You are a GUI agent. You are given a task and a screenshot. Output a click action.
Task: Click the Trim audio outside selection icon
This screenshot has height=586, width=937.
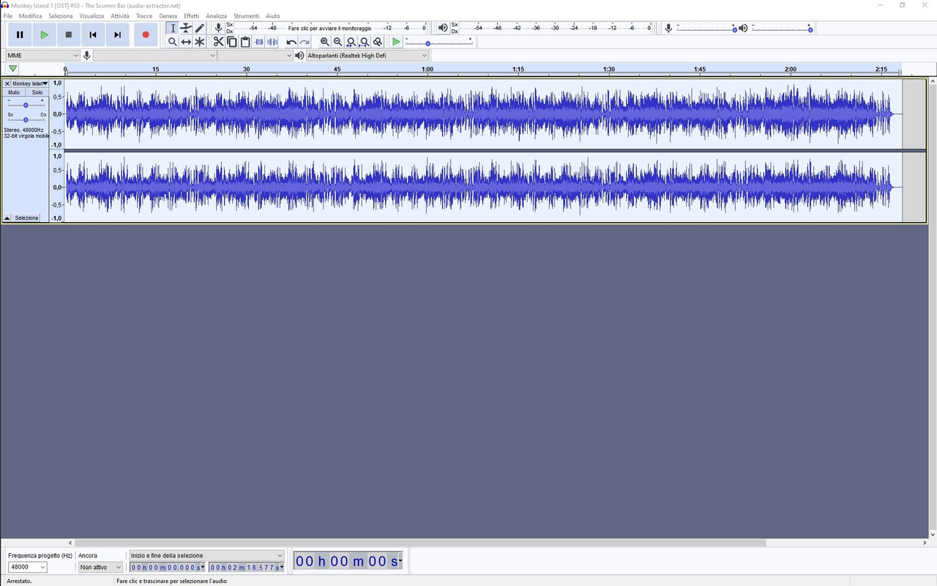pos(259,42)
